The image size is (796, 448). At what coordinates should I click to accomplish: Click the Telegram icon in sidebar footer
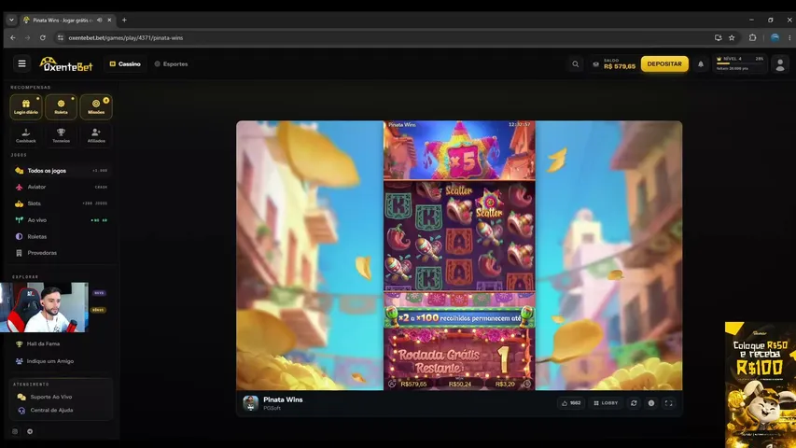pos(30,431)
